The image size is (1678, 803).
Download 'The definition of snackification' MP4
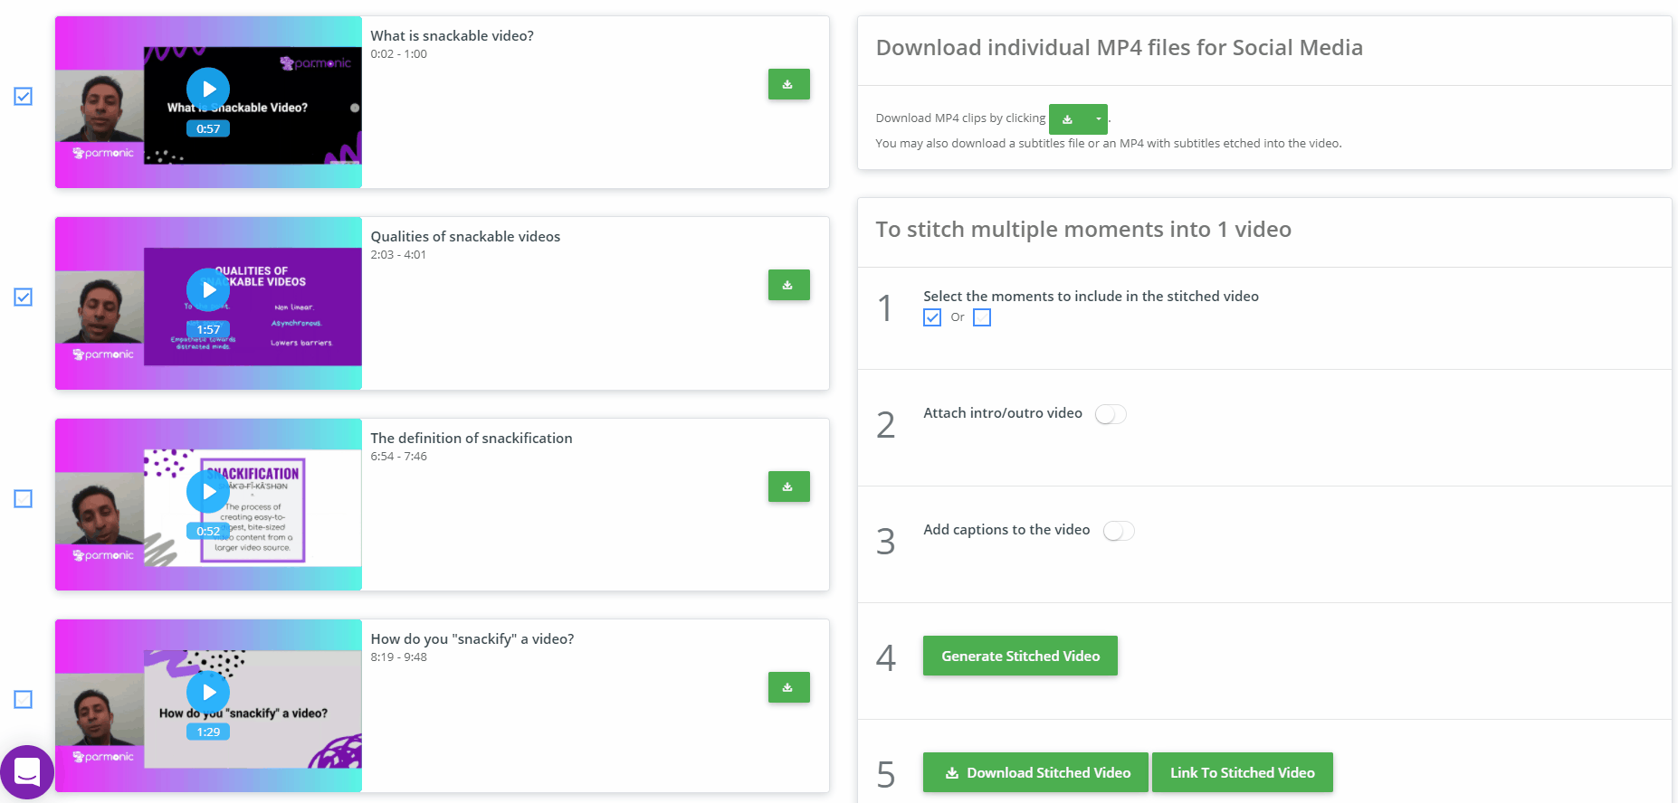pos(788,487)
